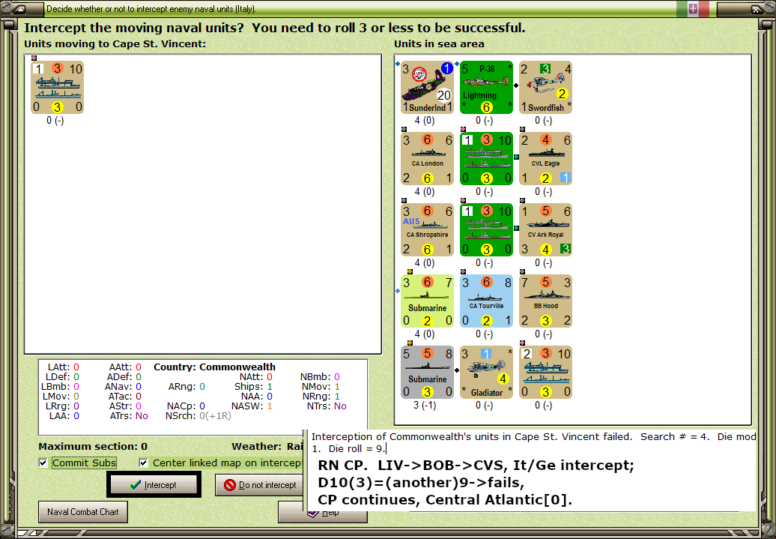Toggle Center linked map on intercept checkbox

(x=144, y=463)
